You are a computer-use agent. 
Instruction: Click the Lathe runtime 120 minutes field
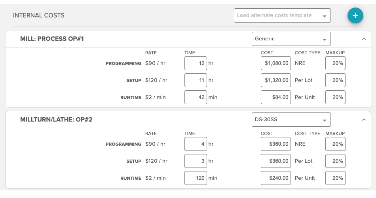196,178
